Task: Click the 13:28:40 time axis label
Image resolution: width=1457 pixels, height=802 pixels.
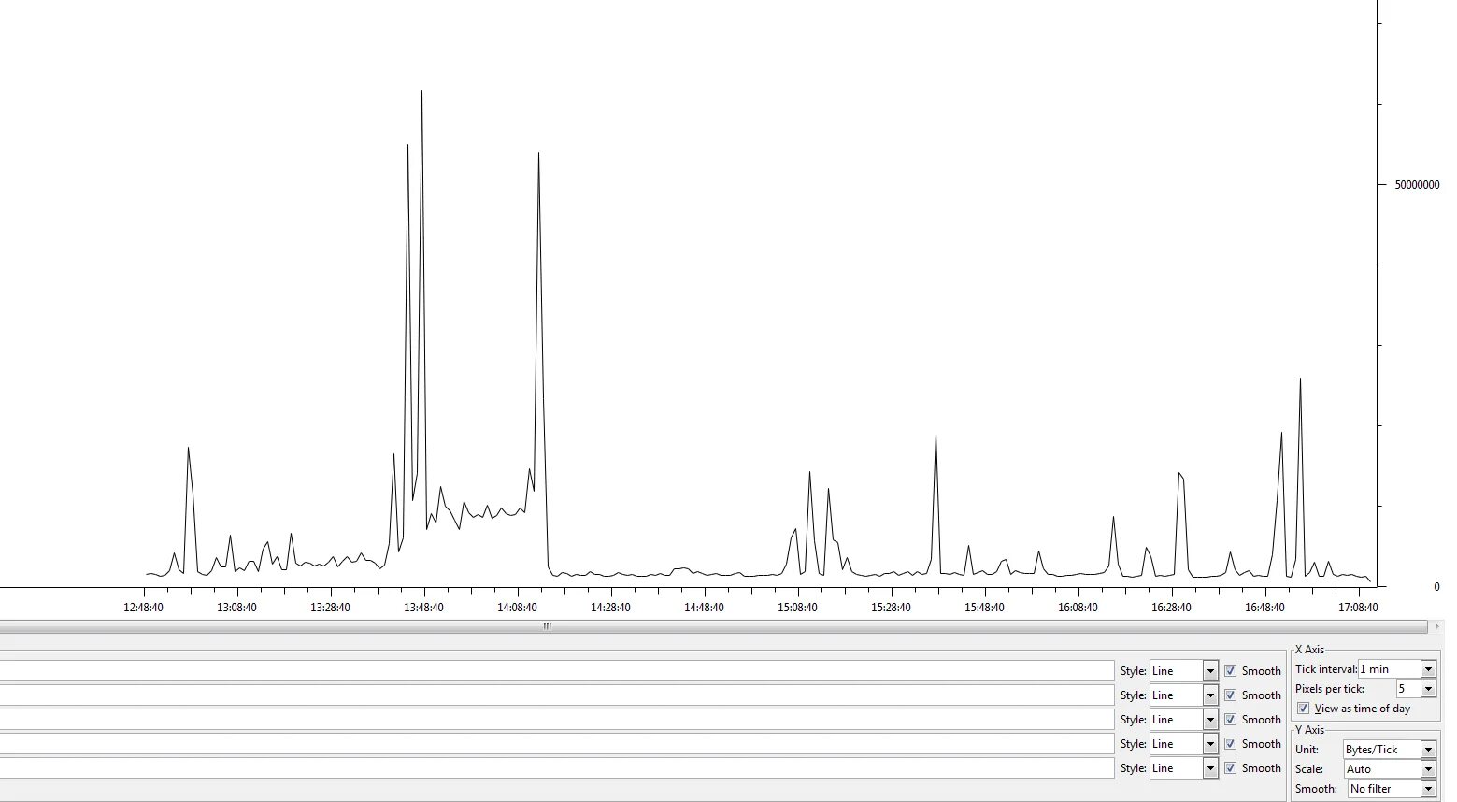Action: (x=330, y=608)
